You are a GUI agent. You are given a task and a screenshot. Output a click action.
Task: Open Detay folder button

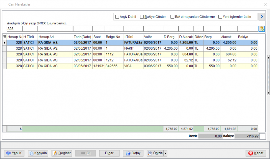133,153
